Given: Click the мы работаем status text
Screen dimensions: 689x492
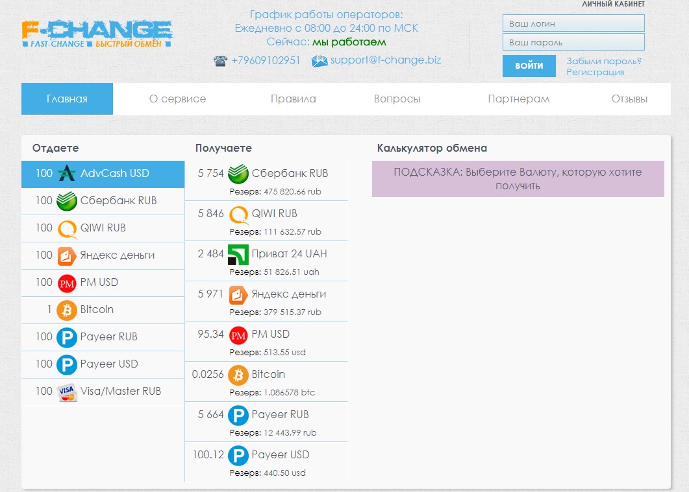Looking at the screenshot, I should tap(349, 42).
